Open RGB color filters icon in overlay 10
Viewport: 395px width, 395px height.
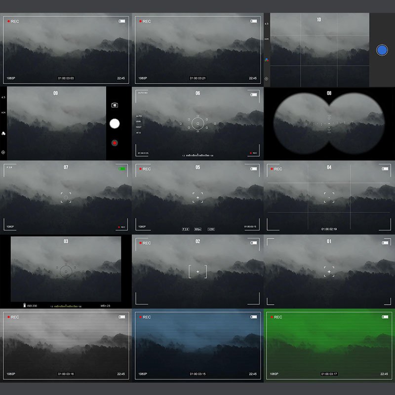(x=267, y=60)
